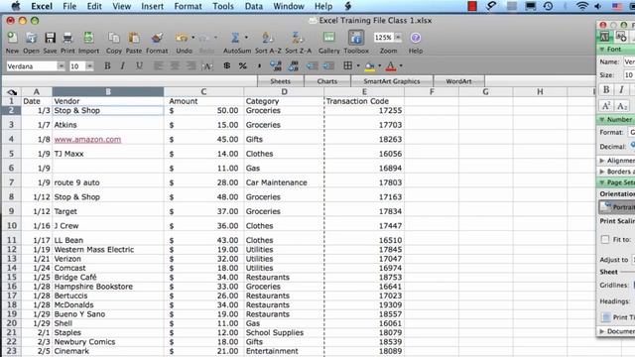Open the Zoom 125% dropdown
This screenshot has width=635, height=357.
(x=398, y=38)
